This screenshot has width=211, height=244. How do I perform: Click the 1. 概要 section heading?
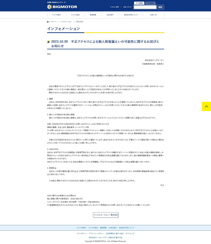(50, 99)
